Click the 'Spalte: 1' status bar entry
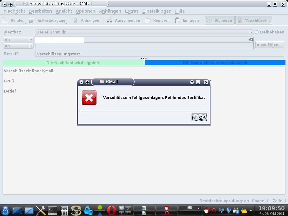This screenshot has width=288, height=216. 260,201
